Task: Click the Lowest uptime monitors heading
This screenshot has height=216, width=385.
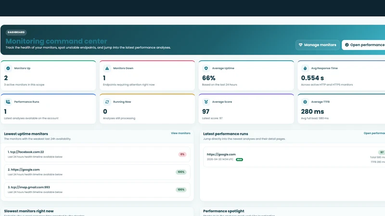Action: point(26,134)
